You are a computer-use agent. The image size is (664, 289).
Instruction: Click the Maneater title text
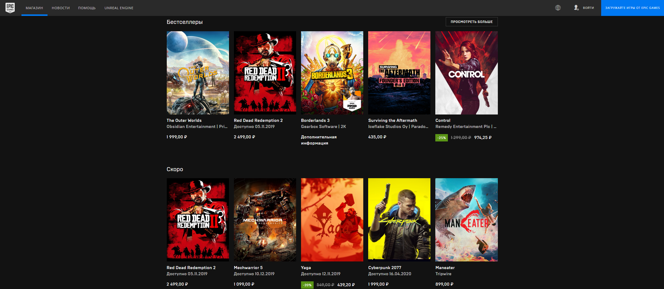445,268
